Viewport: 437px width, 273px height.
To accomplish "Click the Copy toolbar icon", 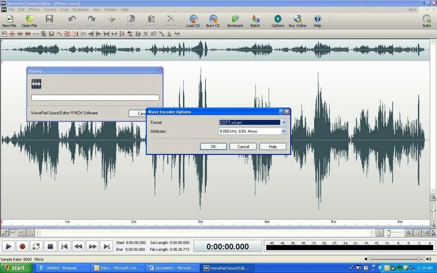I will (131, 21).
